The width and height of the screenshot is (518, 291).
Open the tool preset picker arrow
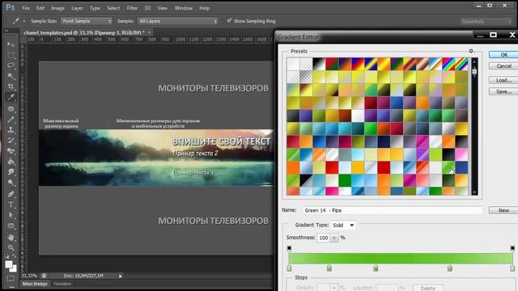click(23, 21)
